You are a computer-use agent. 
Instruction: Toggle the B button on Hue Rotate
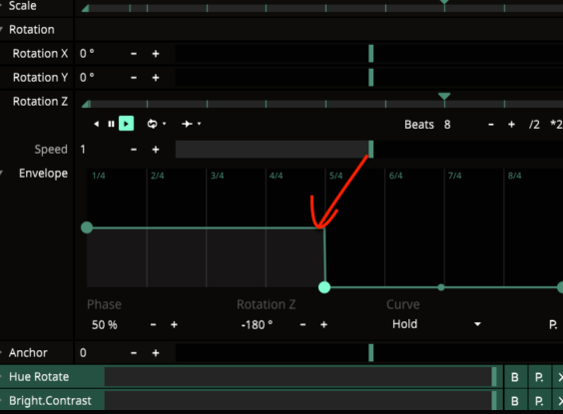(515, 377)
